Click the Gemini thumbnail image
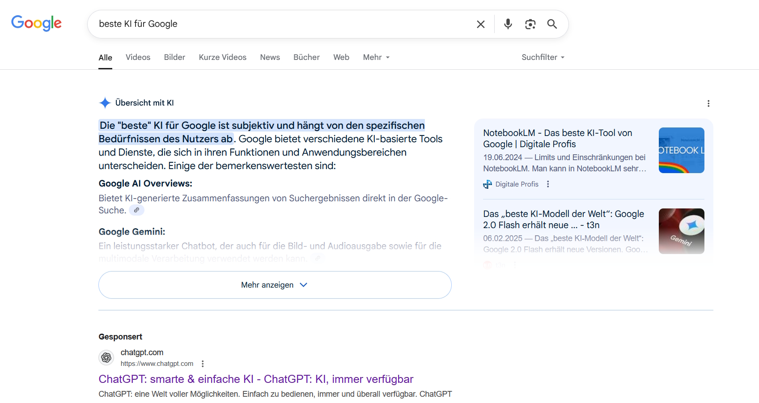Screen dimensions: 759x403 click(x=682, y=231)
